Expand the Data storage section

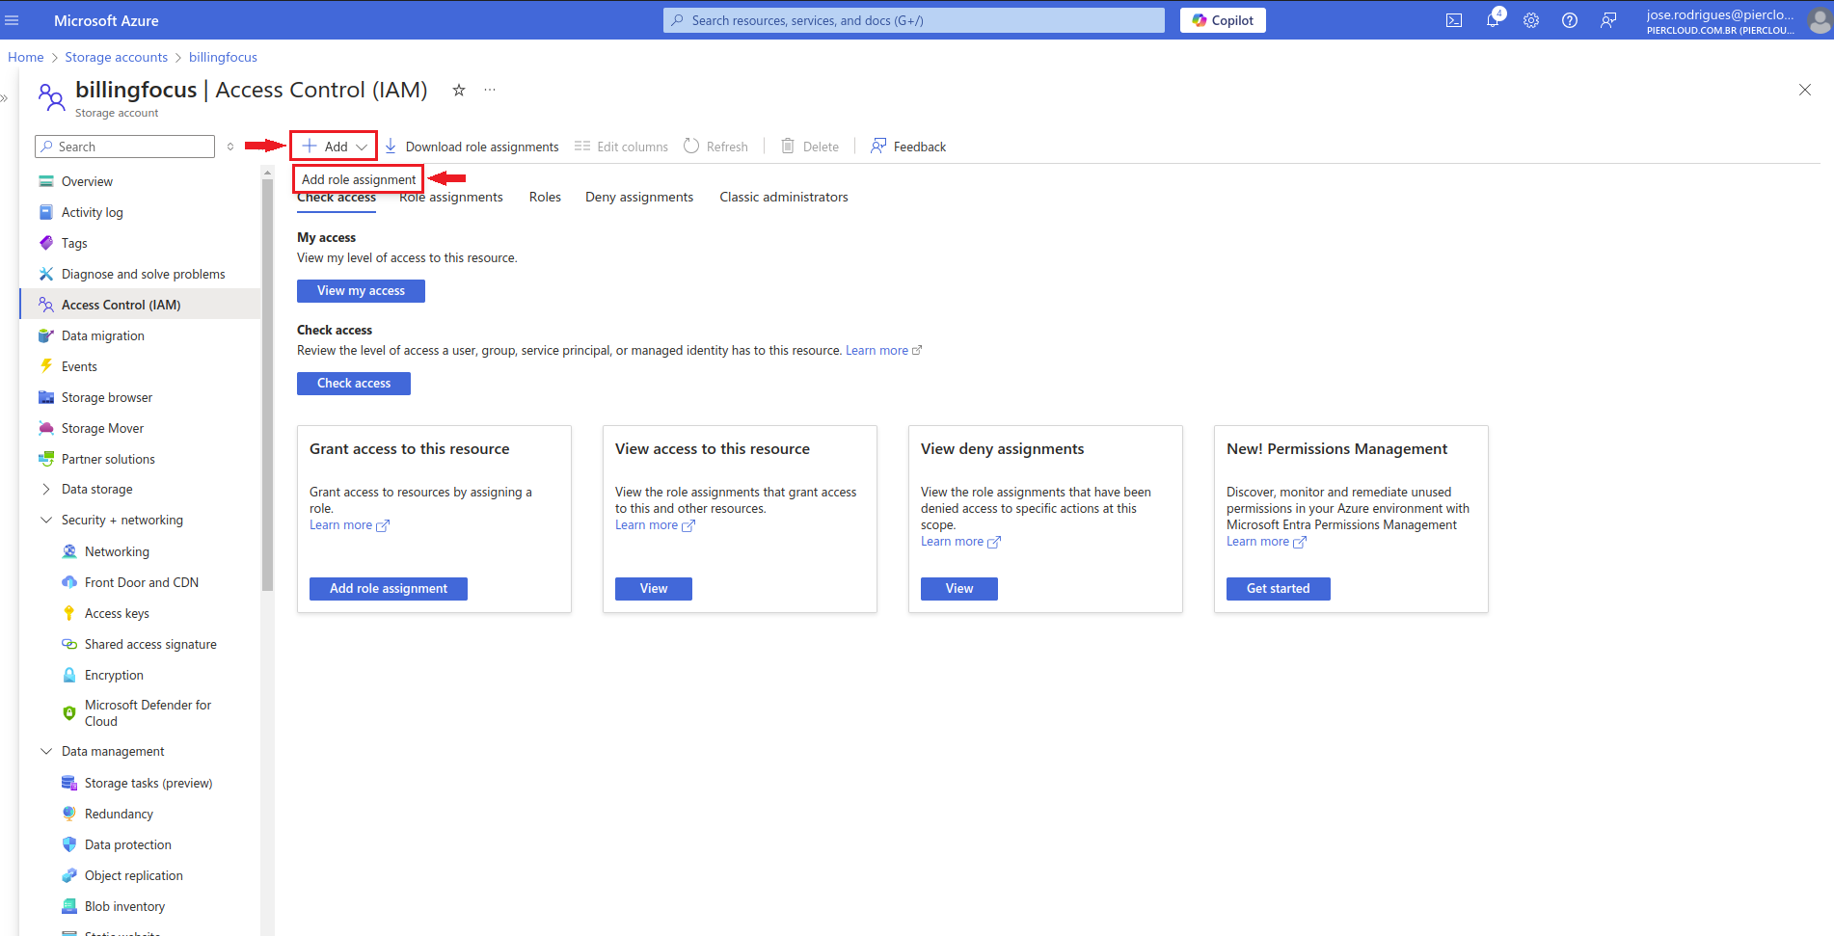pos(46,489)
